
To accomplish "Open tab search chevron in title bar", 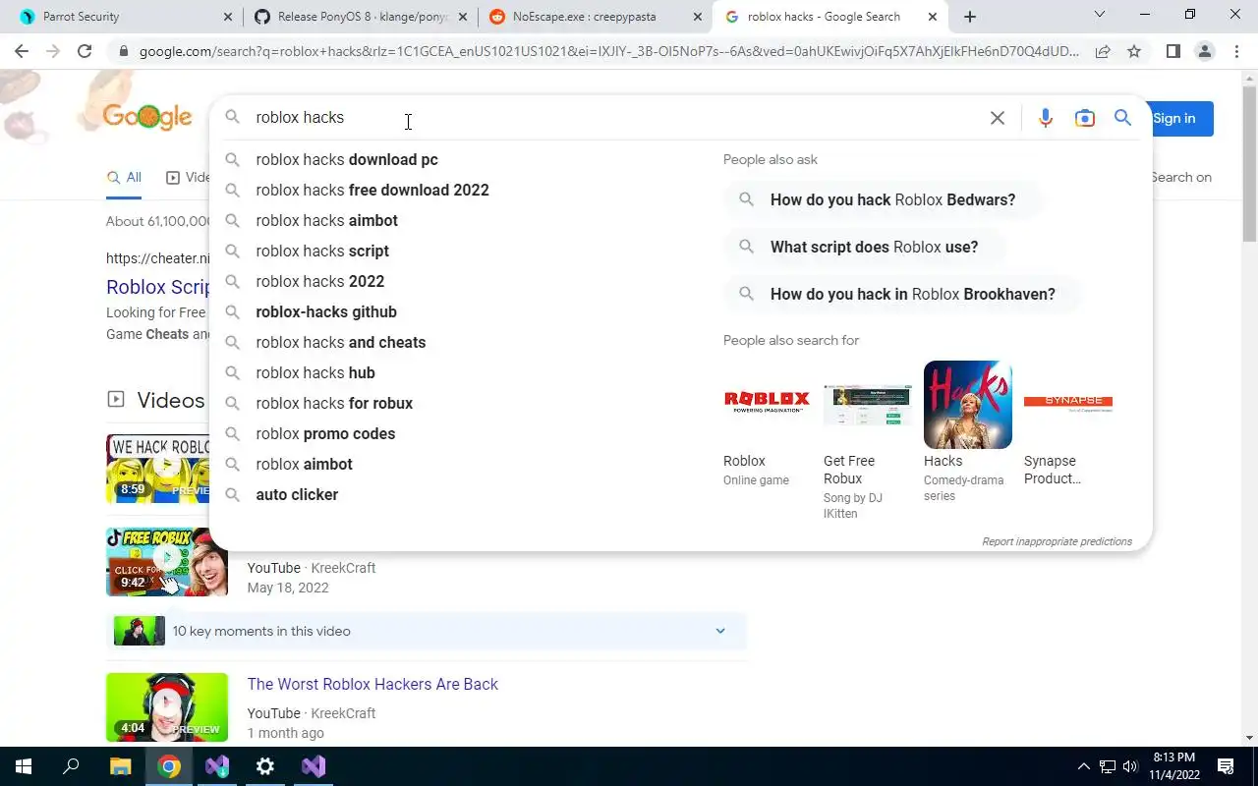I will pyautogui.click(x=1100, y=15).
